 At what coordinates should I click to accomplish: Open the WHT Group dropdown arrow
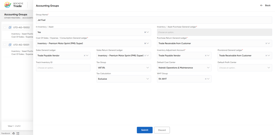[x=208, y=79]
